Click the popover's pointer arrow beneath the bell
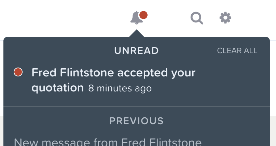Viewport: 276px width, 146px height. pos(137,33)
